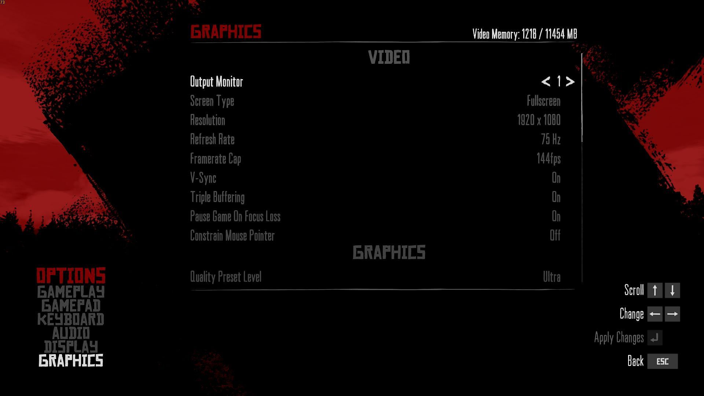The height and width of the screenshot is (396, 704).
Task: Select the DISPLAY options tab
Action: click(71, 346)
